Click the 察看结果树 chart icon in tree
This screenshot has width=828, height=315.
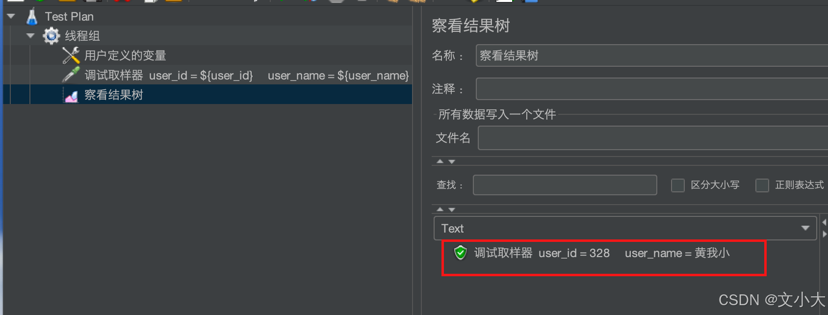pyautogui.click(x=71, y=96)
